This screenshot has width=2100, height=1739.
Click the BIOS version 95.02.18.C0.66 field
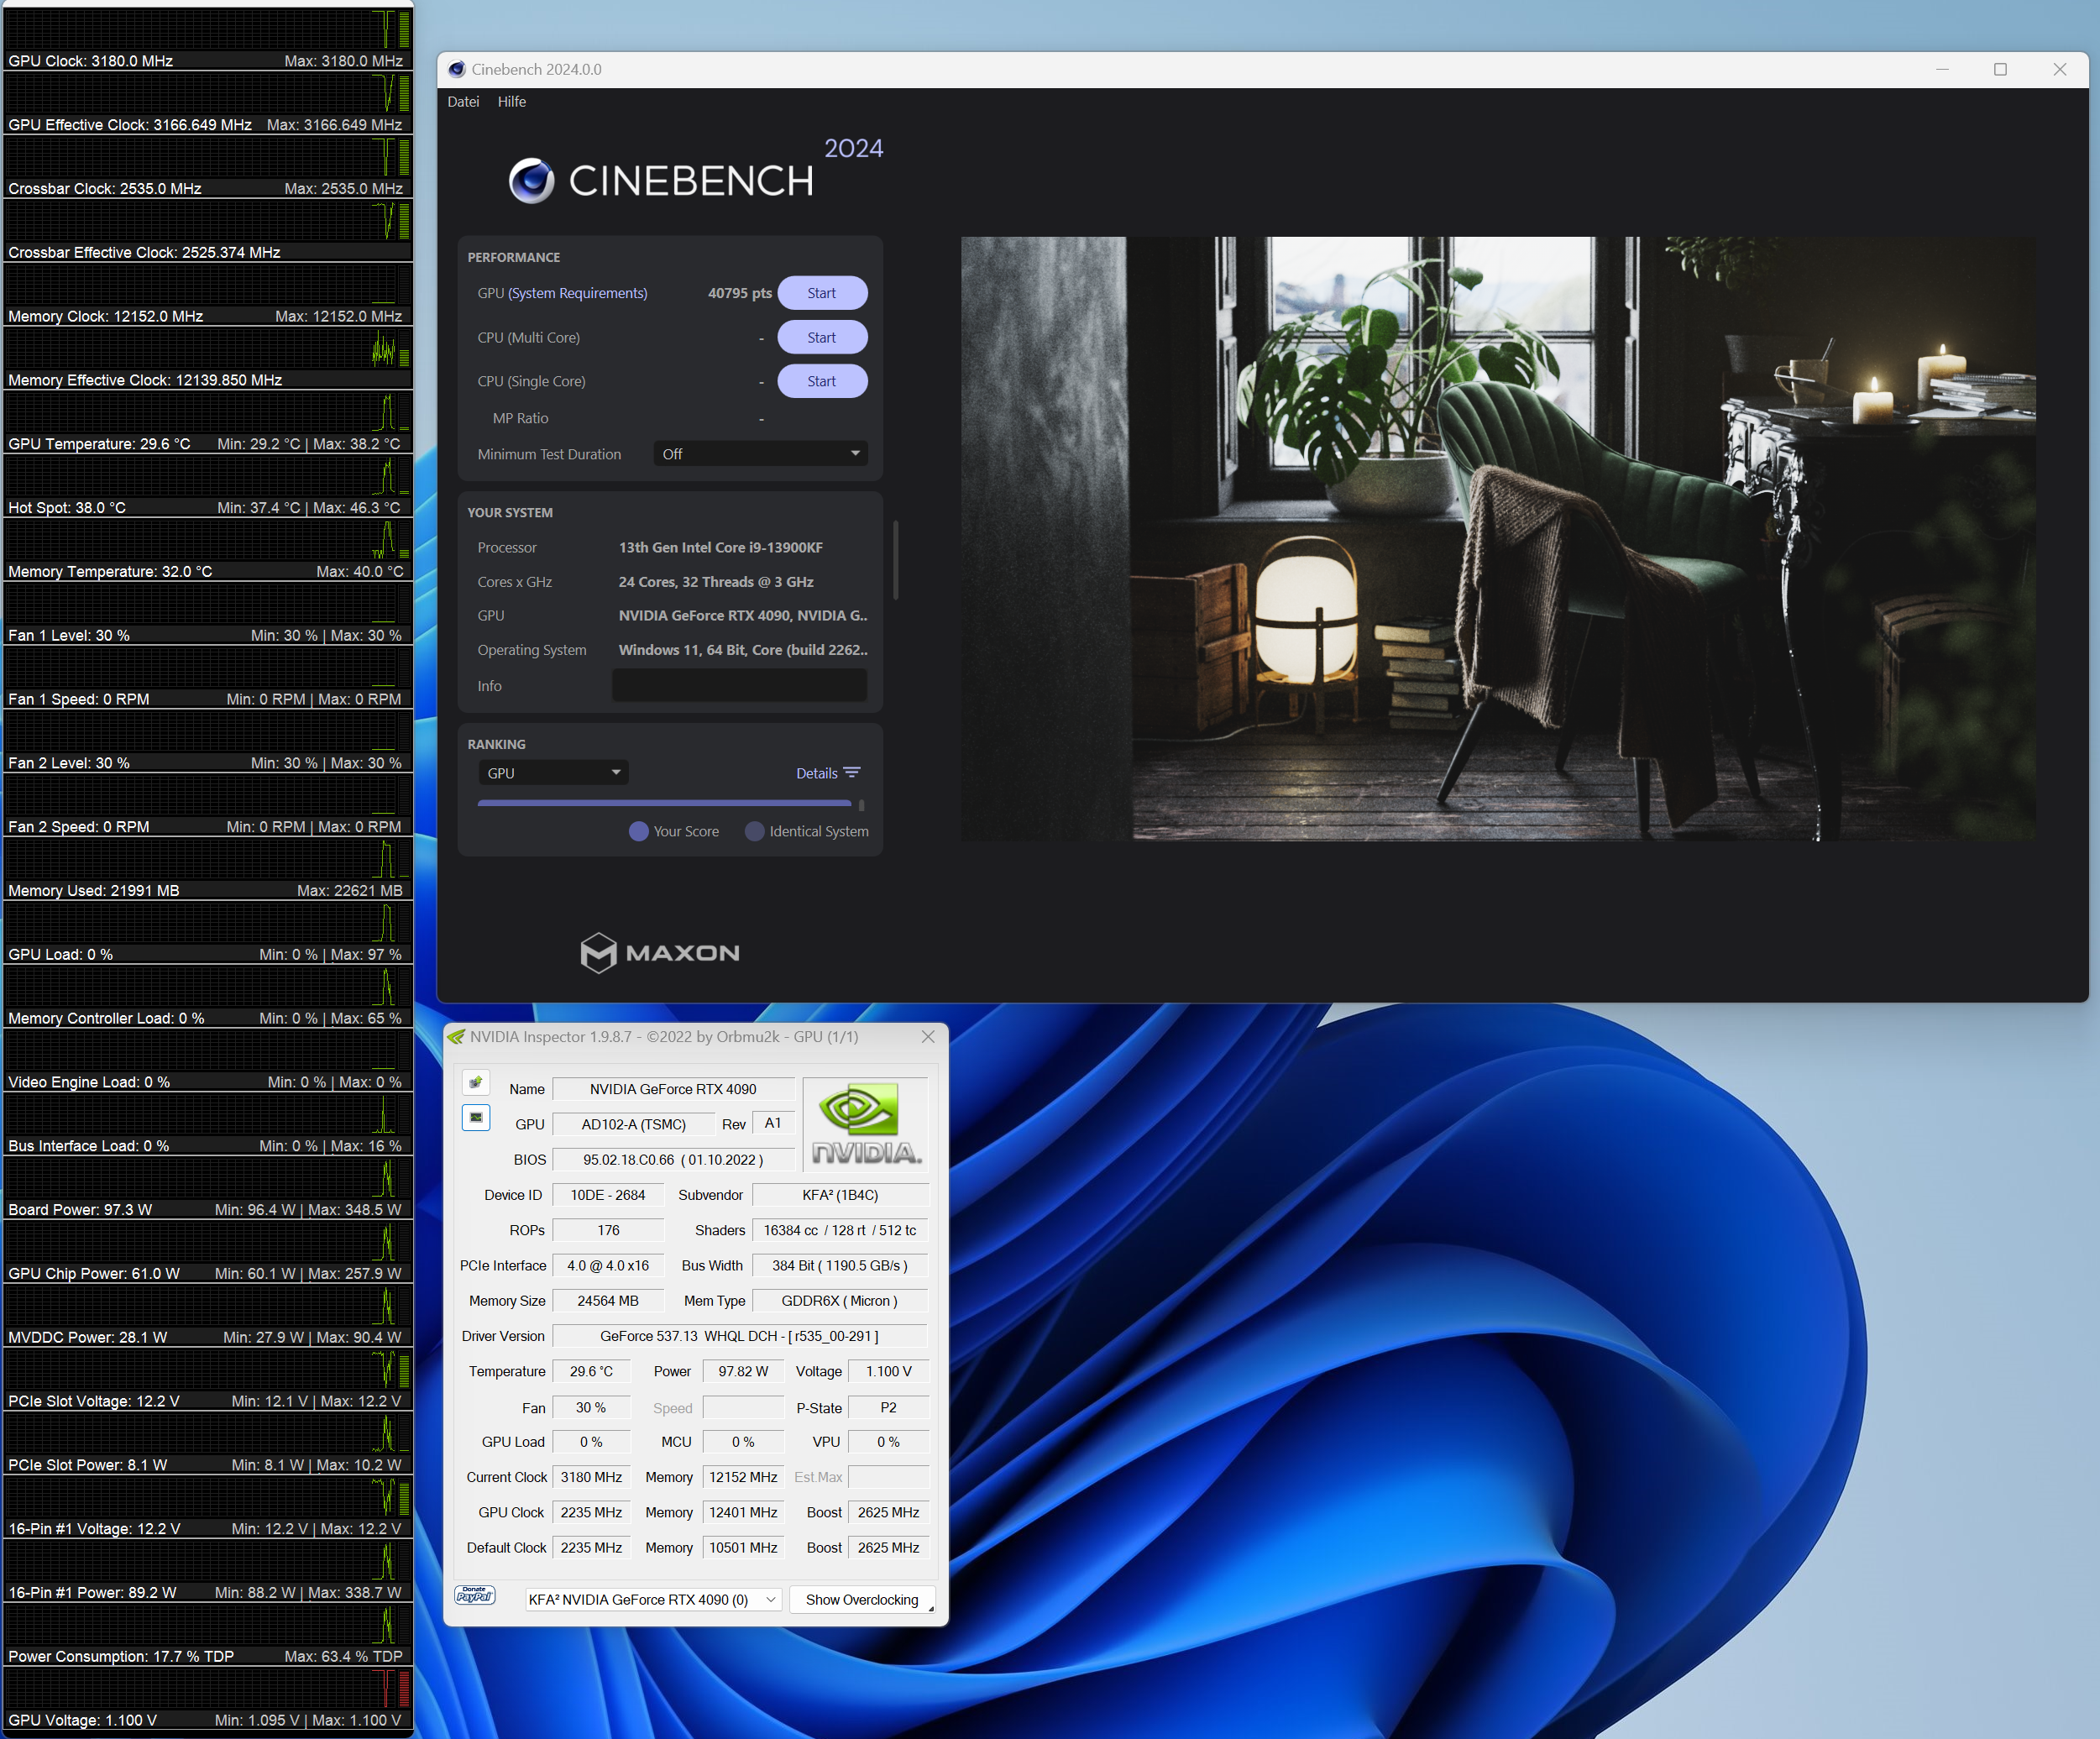tap(673, 1159)
